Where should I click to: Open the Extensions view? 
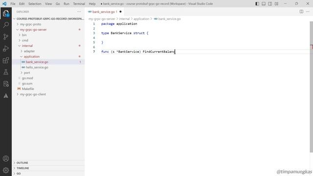(6, 60)
